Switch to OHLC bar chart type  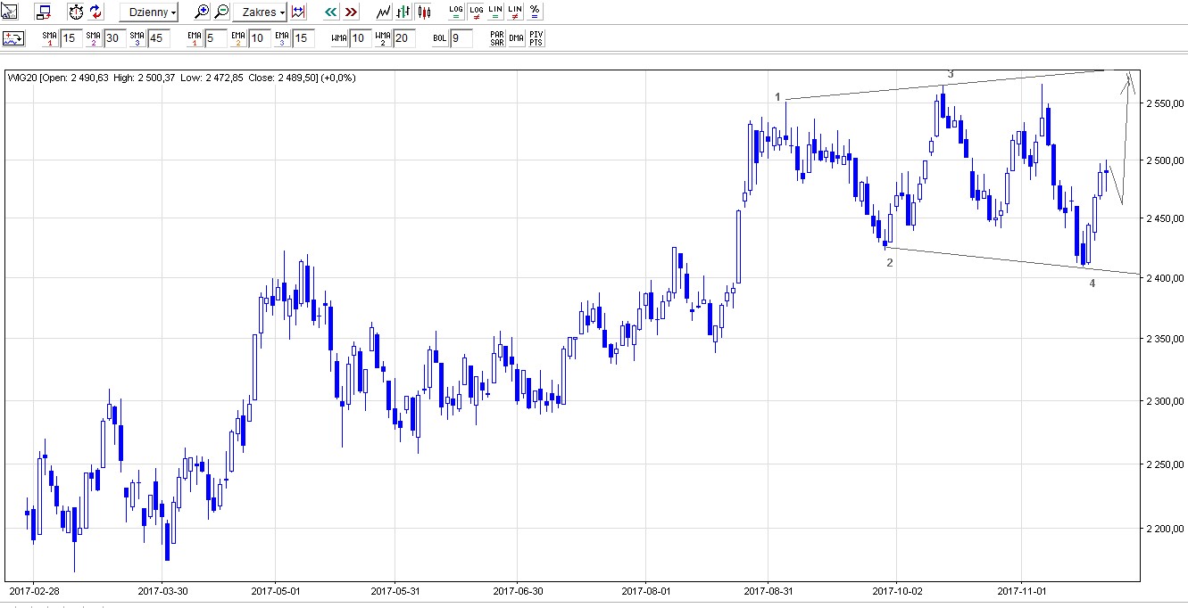point(403,12)
